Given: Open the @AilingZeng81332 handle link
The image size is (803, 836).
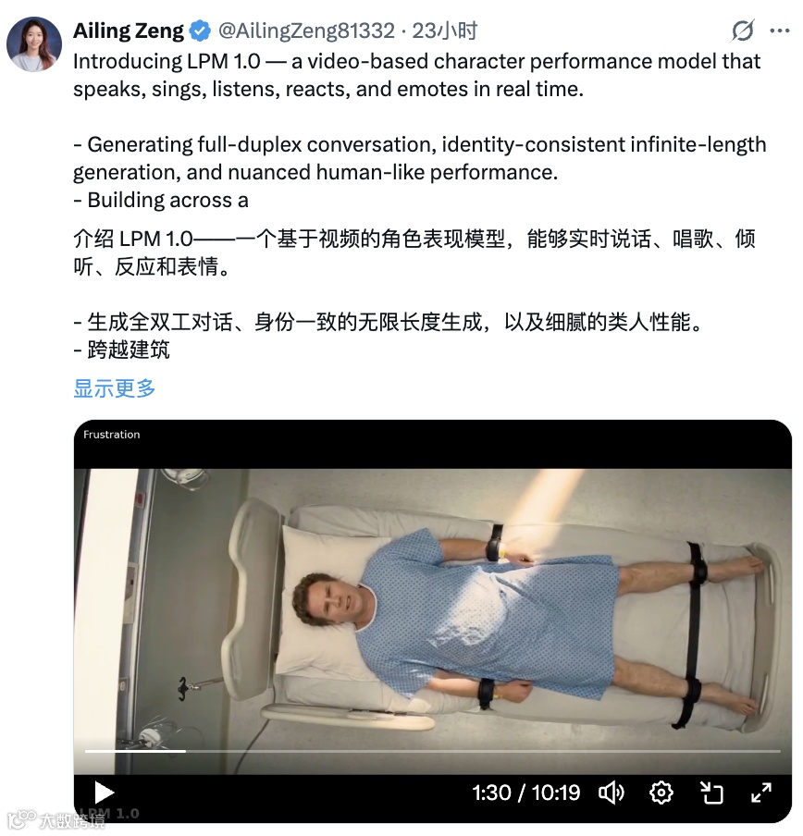Looking at the screenshot, I should point(306,31).
